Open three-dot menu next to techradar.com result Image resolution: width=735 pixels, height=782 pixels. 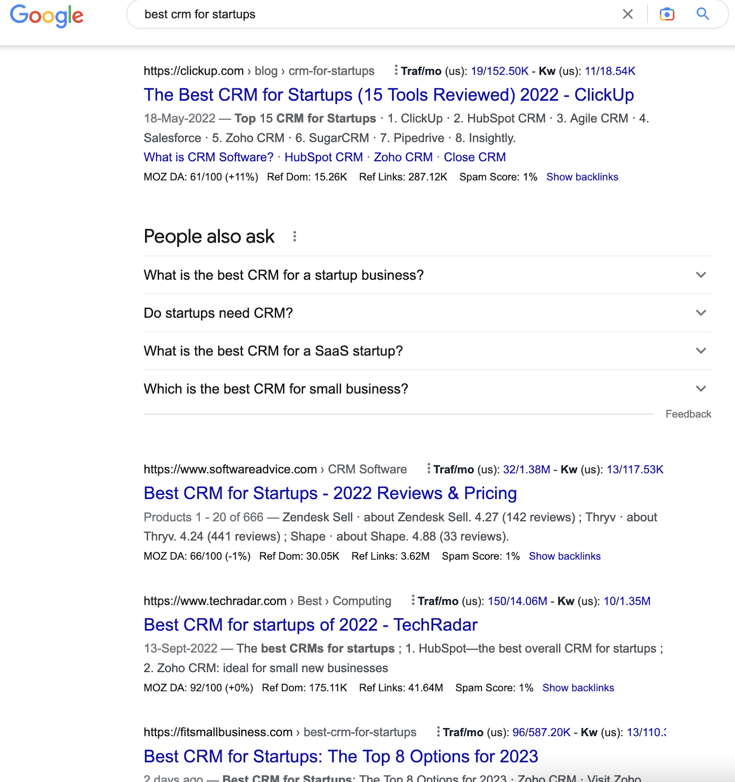(413, 601)
